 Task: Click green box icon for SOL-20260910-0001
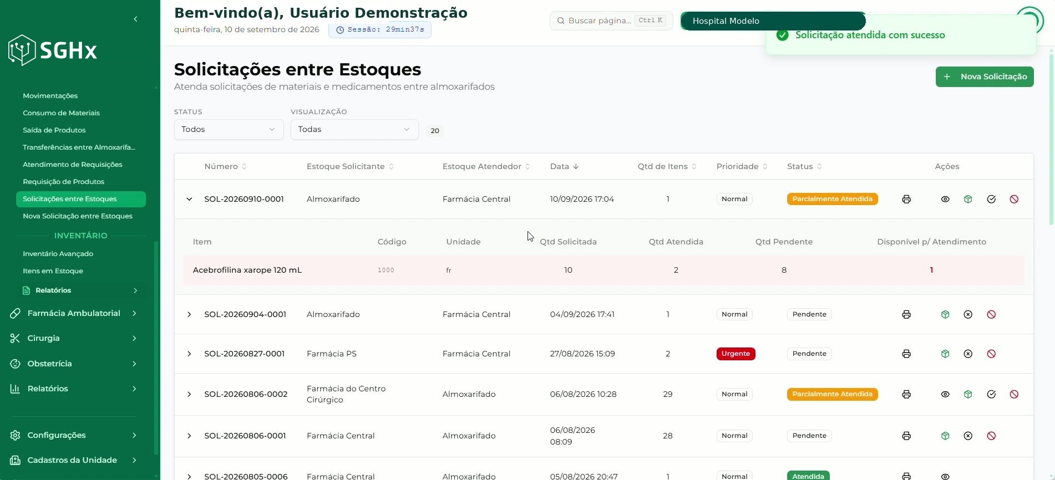(968, 199)
